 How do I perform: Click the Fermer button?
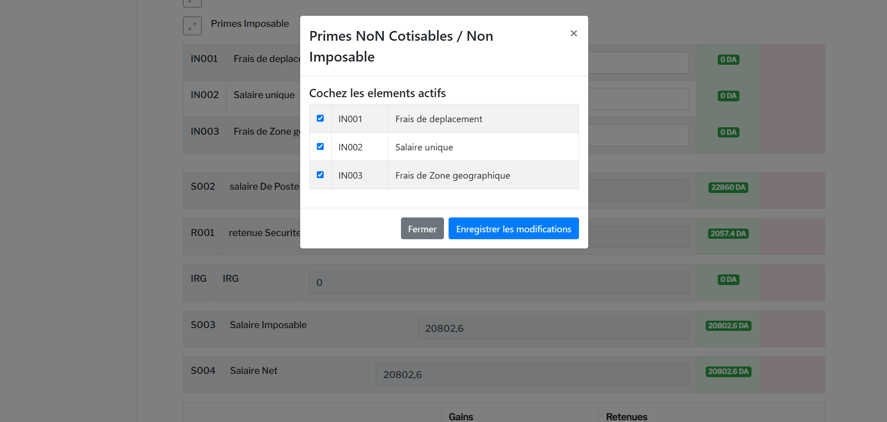(x=422, y=229)
